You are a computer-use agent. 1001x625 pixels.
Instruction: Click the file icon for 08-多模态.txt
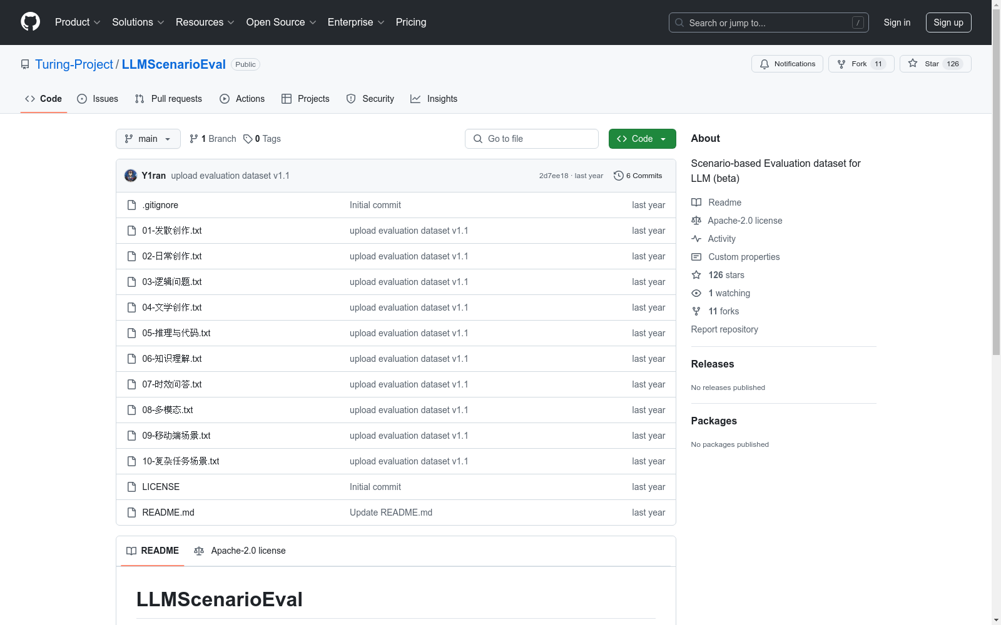[x=131, y=410]
